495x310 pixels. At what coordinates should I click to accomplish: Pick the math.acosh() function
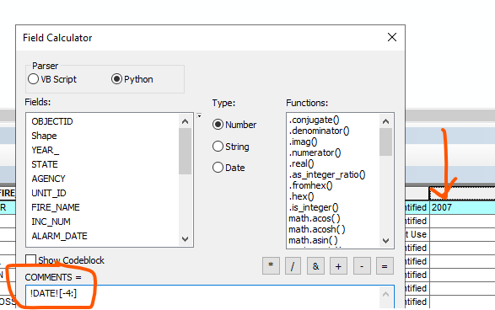[316, 229]
